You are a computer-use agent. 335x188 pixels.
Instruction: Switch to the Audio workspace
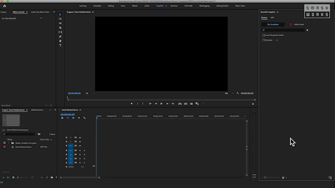pos(147,6)
